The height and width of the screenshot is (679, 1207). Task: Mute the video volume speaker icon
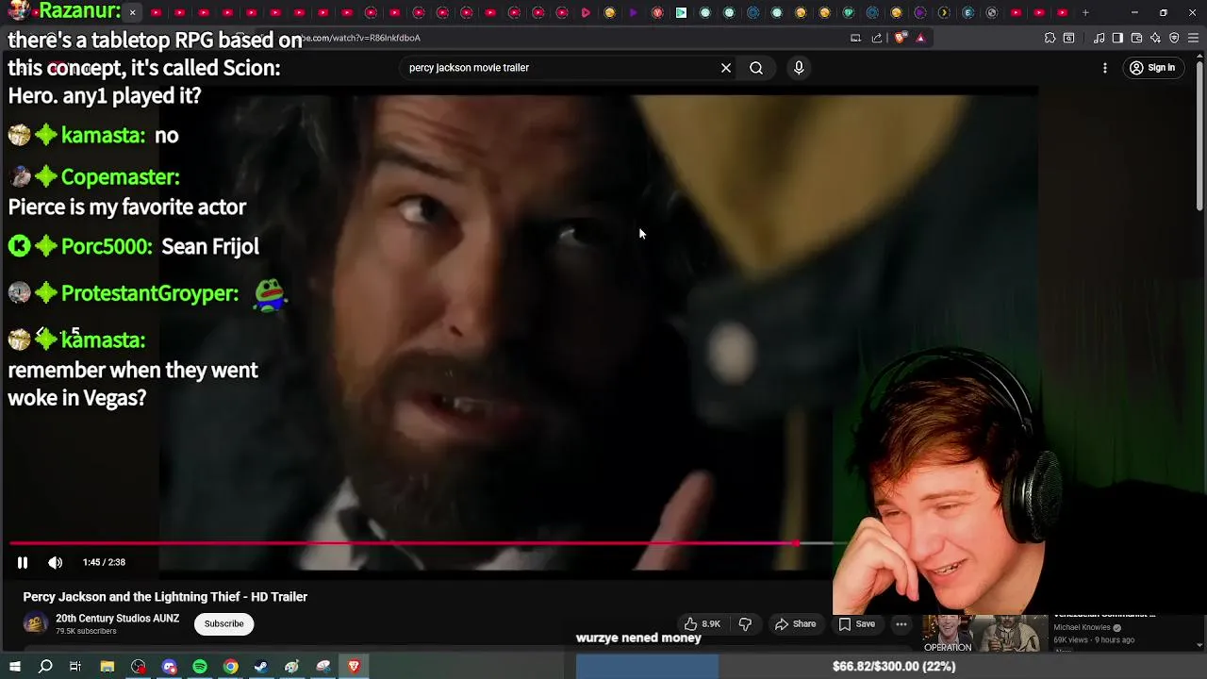(56, 562)
